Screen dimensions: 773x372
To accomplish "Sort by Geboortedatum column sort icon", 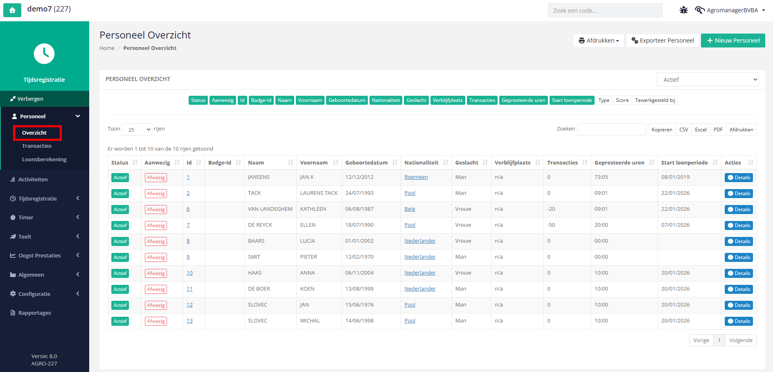I will (x=395, y=162).
